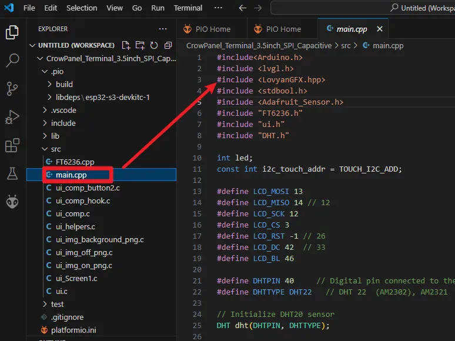Open the Extensions view
This screenshot has width=455, height=341.
[x=12, y=145]
